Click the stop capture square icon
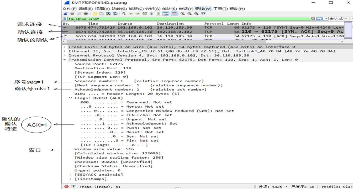353x189 pixels. [72, 14]
